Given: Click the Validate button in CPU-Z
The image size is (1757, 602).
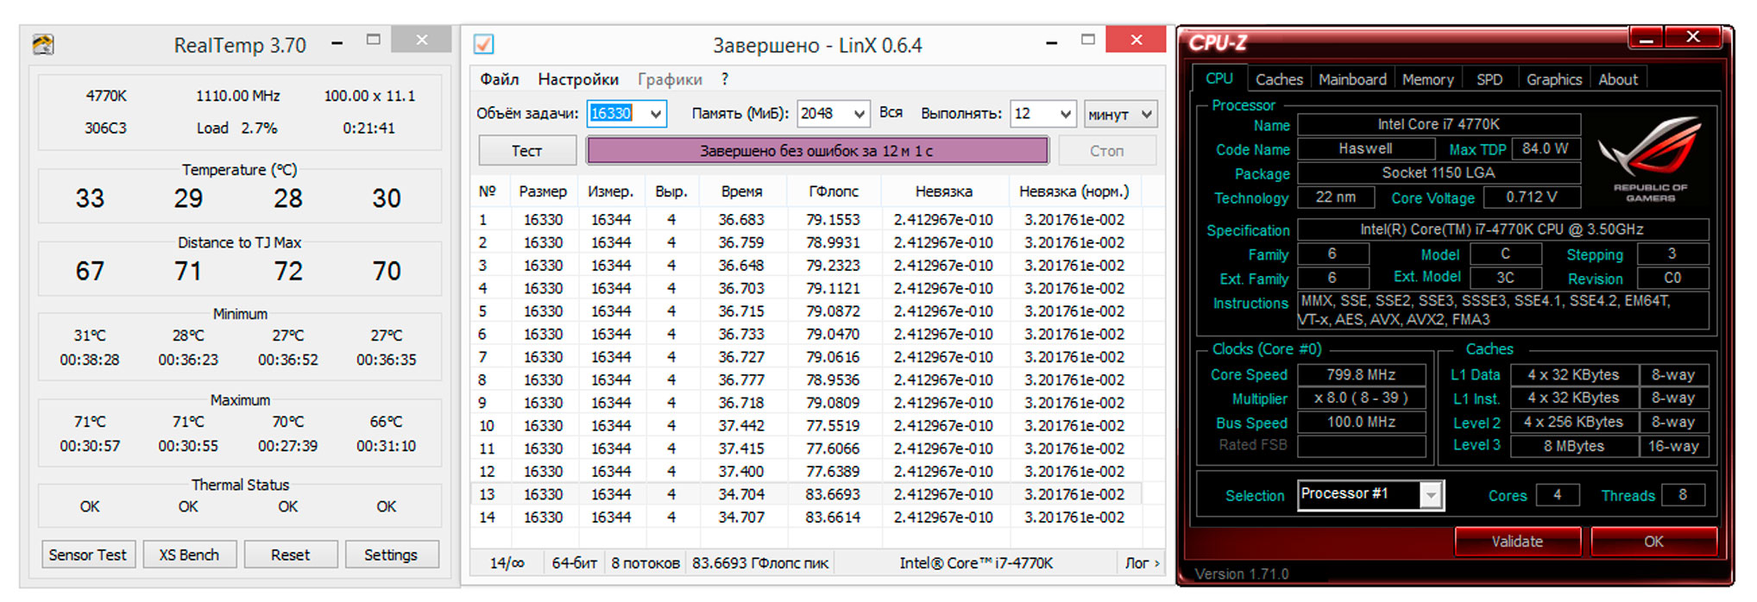Looking at the screenshot, I should pos(1517,542).
